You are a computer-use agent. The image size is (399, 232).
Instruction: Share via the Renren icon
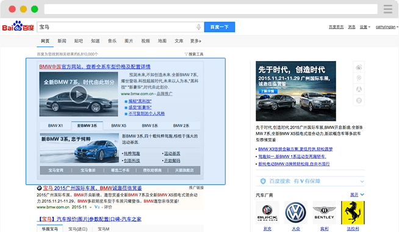(359, 89)
